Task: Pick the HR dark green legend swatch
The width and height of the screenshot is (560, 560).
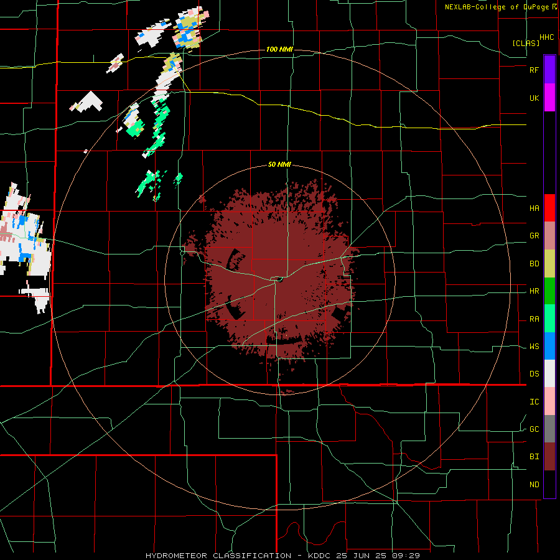Action: pos(549,291)
